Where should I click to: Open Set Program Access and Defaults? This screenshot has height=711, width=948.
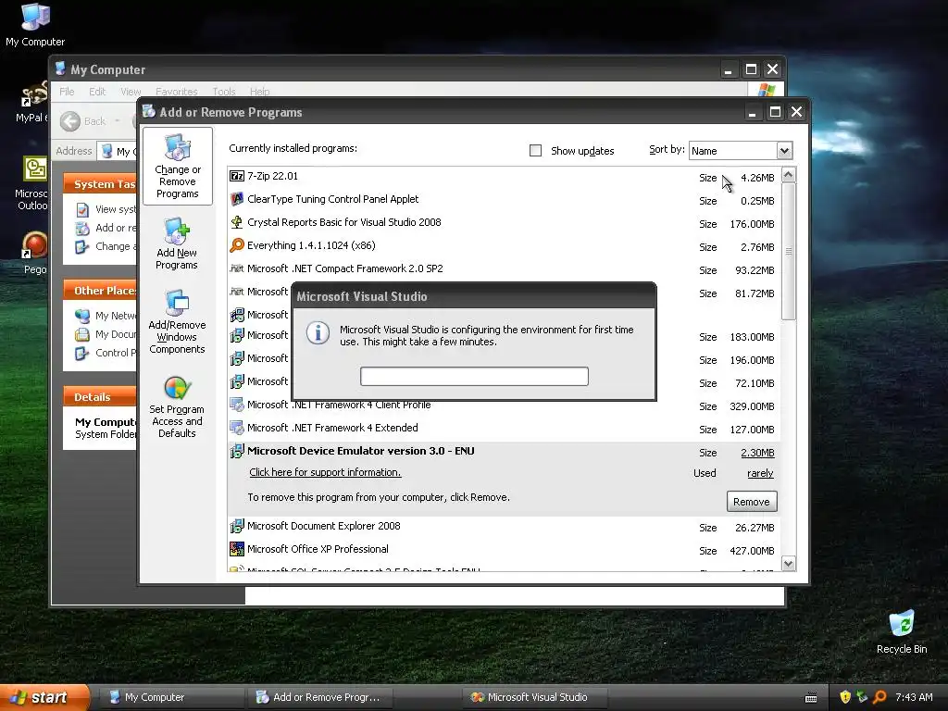coord(177,407)
